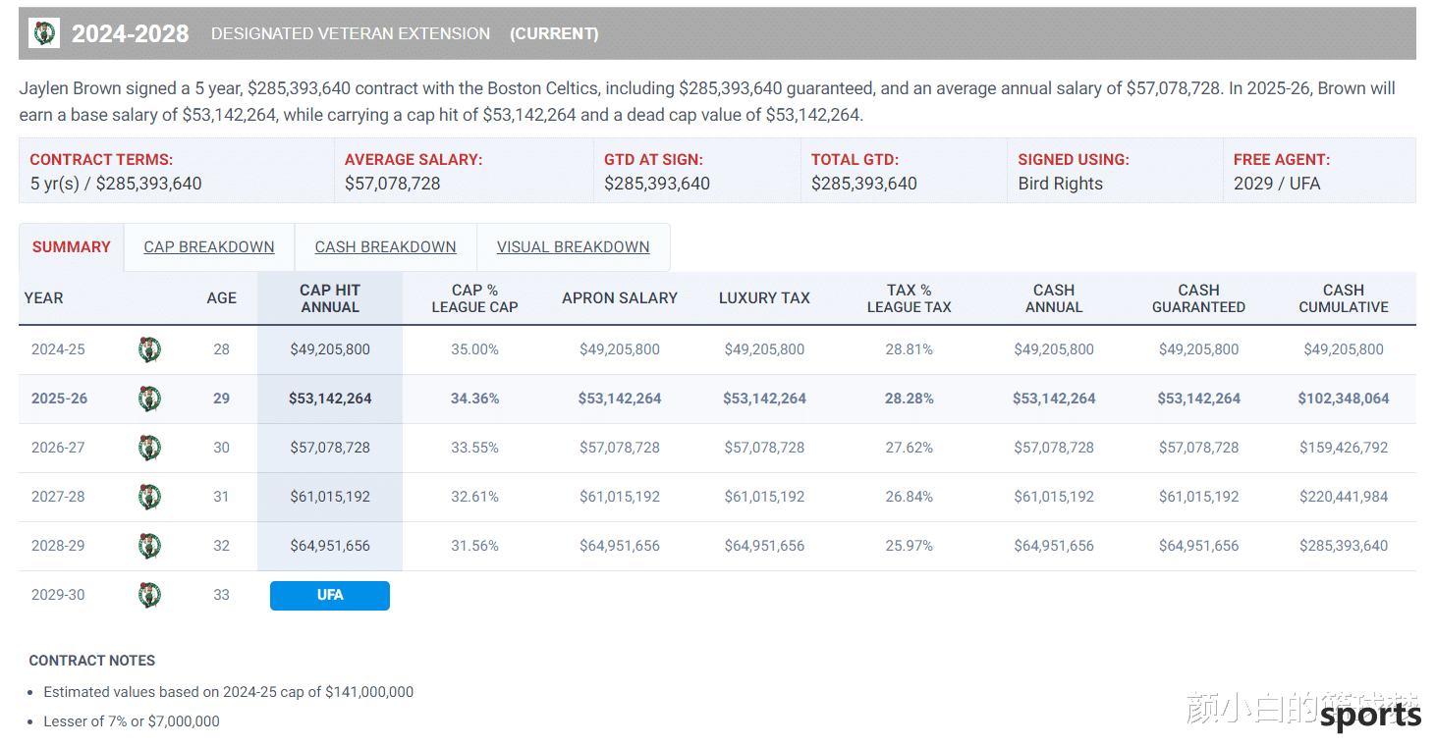Click the 2027-28 cap hit $61,015,192
The width and height of the screenshot is (1436, 746).
pos(330,497)
